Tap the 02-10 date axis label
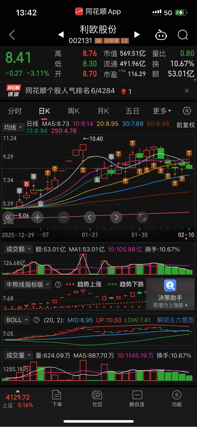 pos(186,235)
